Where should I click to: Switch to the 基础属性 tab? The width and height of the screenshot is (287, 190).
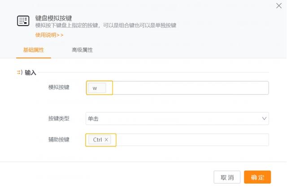34,50
